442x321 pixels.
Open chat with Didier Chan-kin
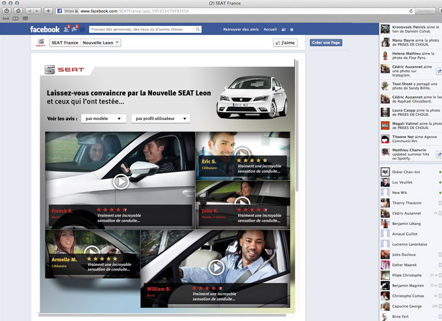click(x=411, y=172)
